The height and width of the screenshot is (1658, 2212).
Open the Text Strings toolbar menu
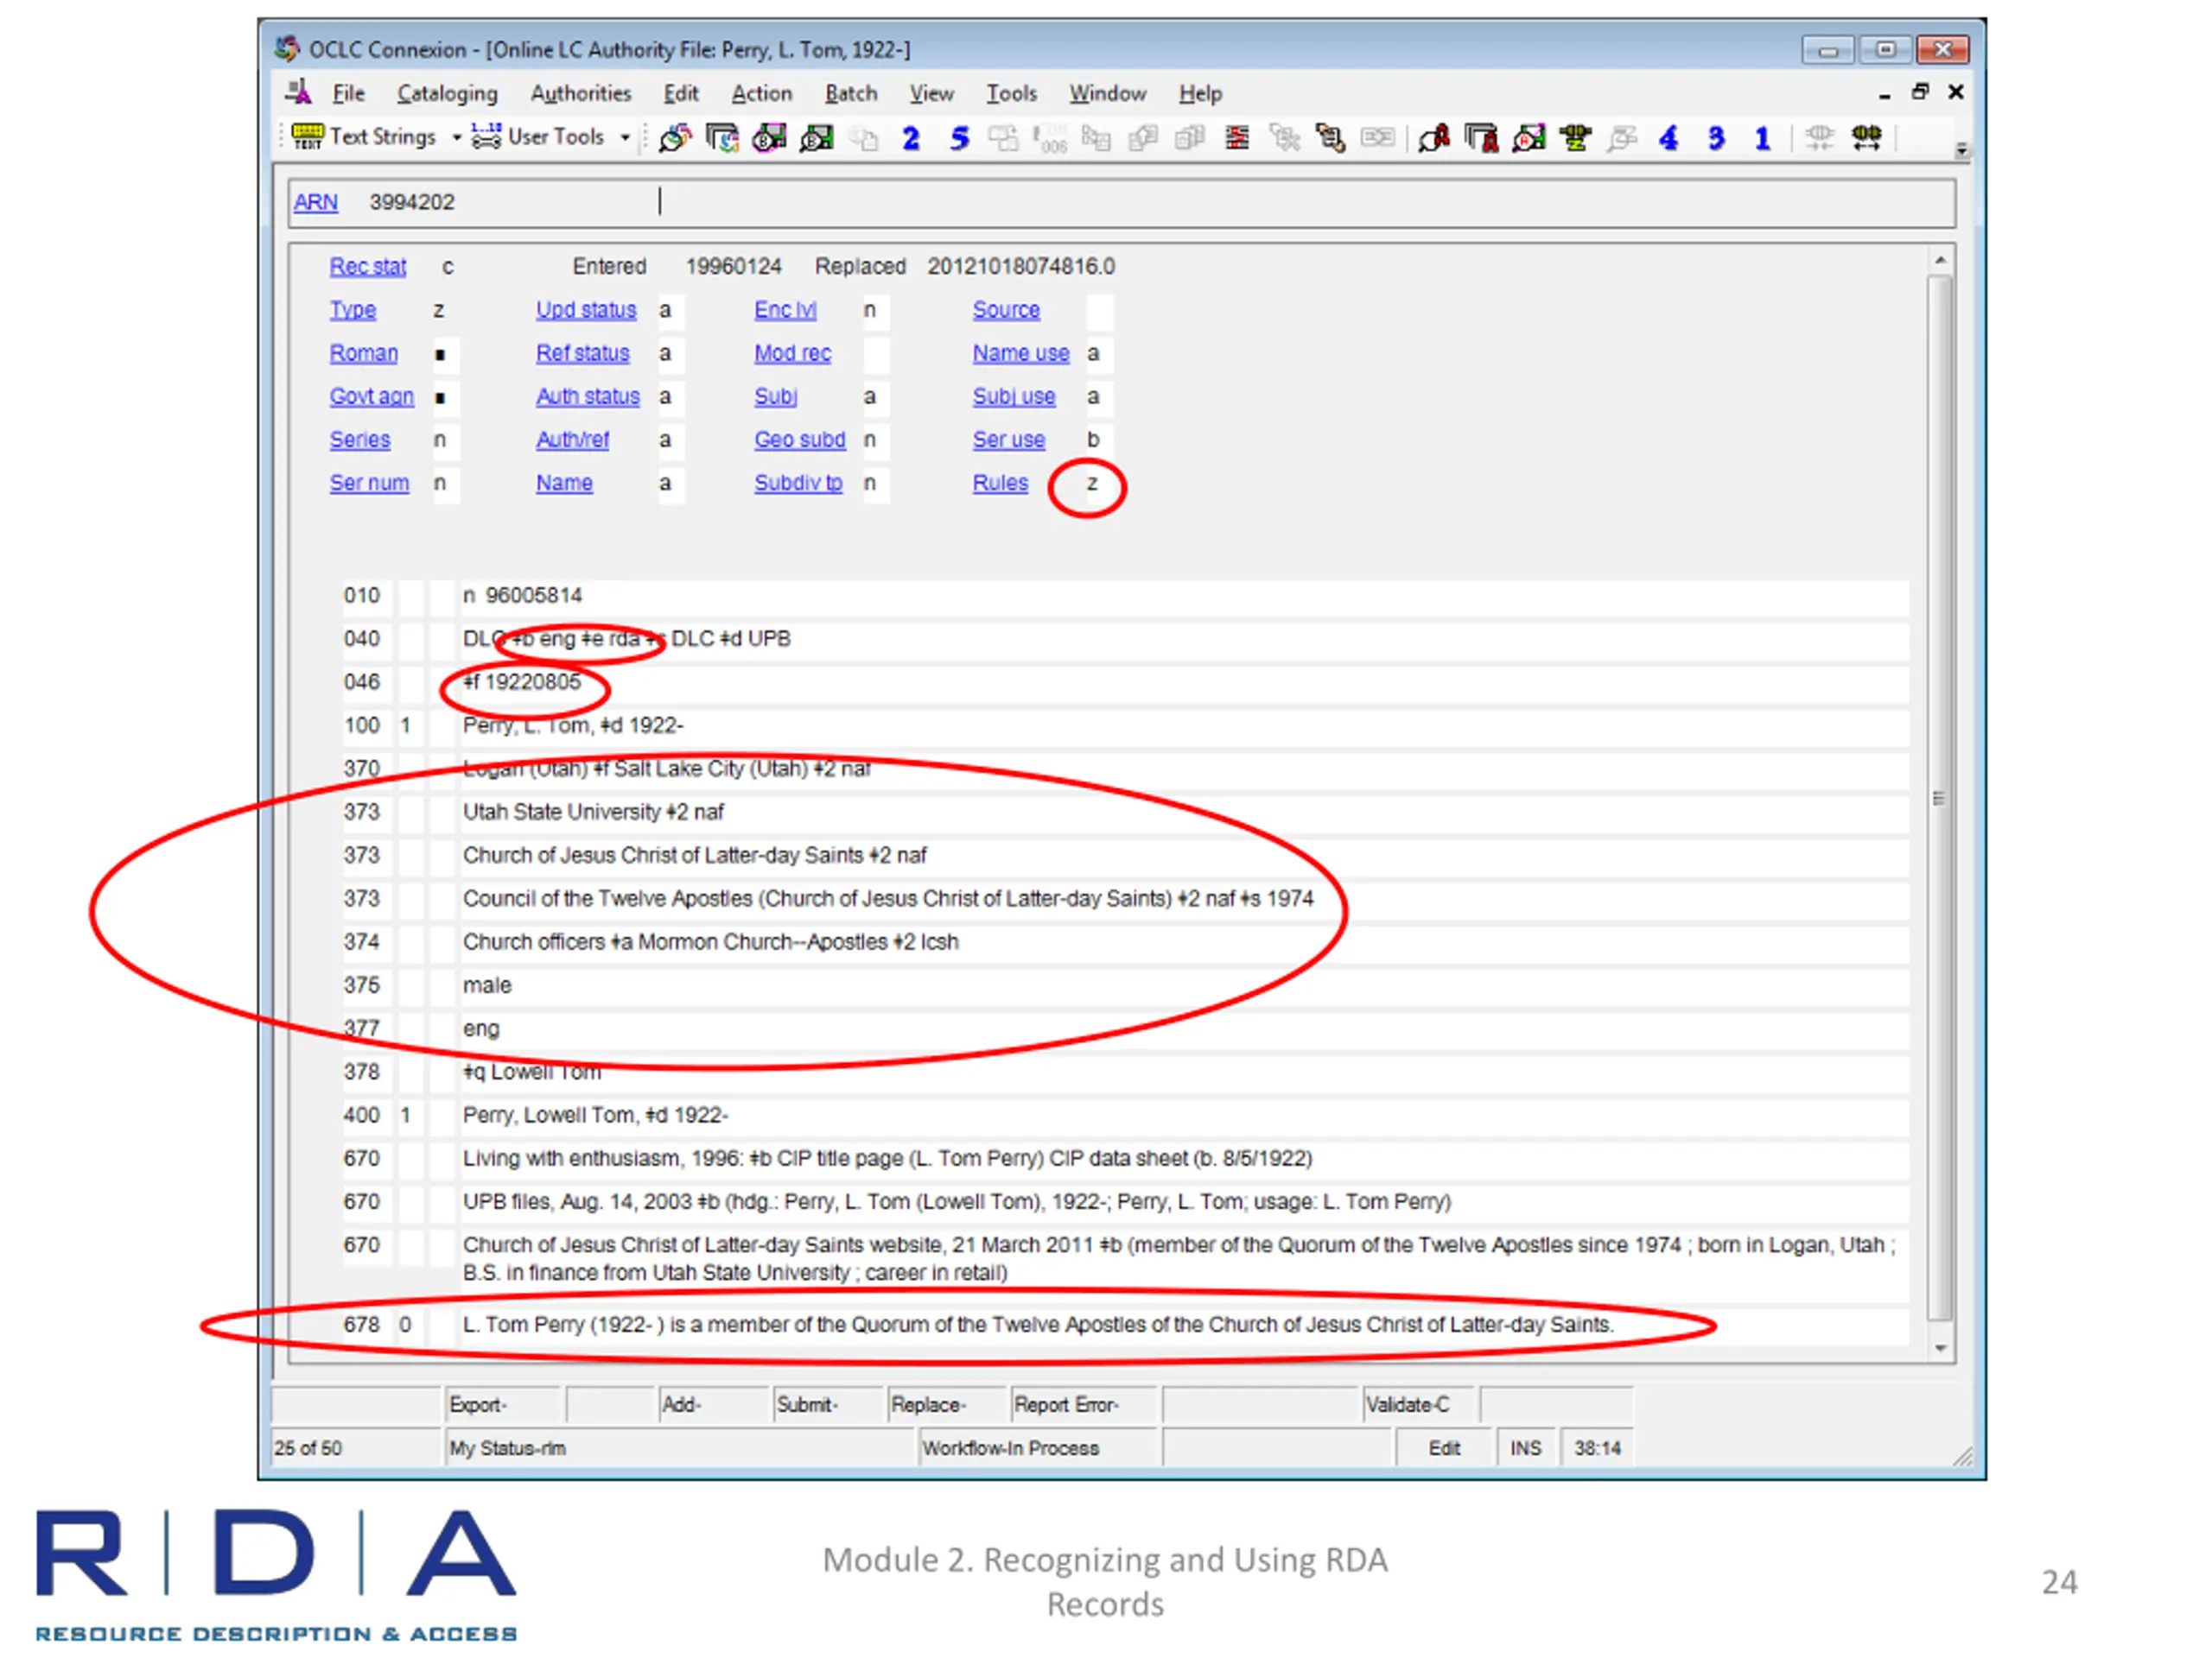tap(365, 137)
